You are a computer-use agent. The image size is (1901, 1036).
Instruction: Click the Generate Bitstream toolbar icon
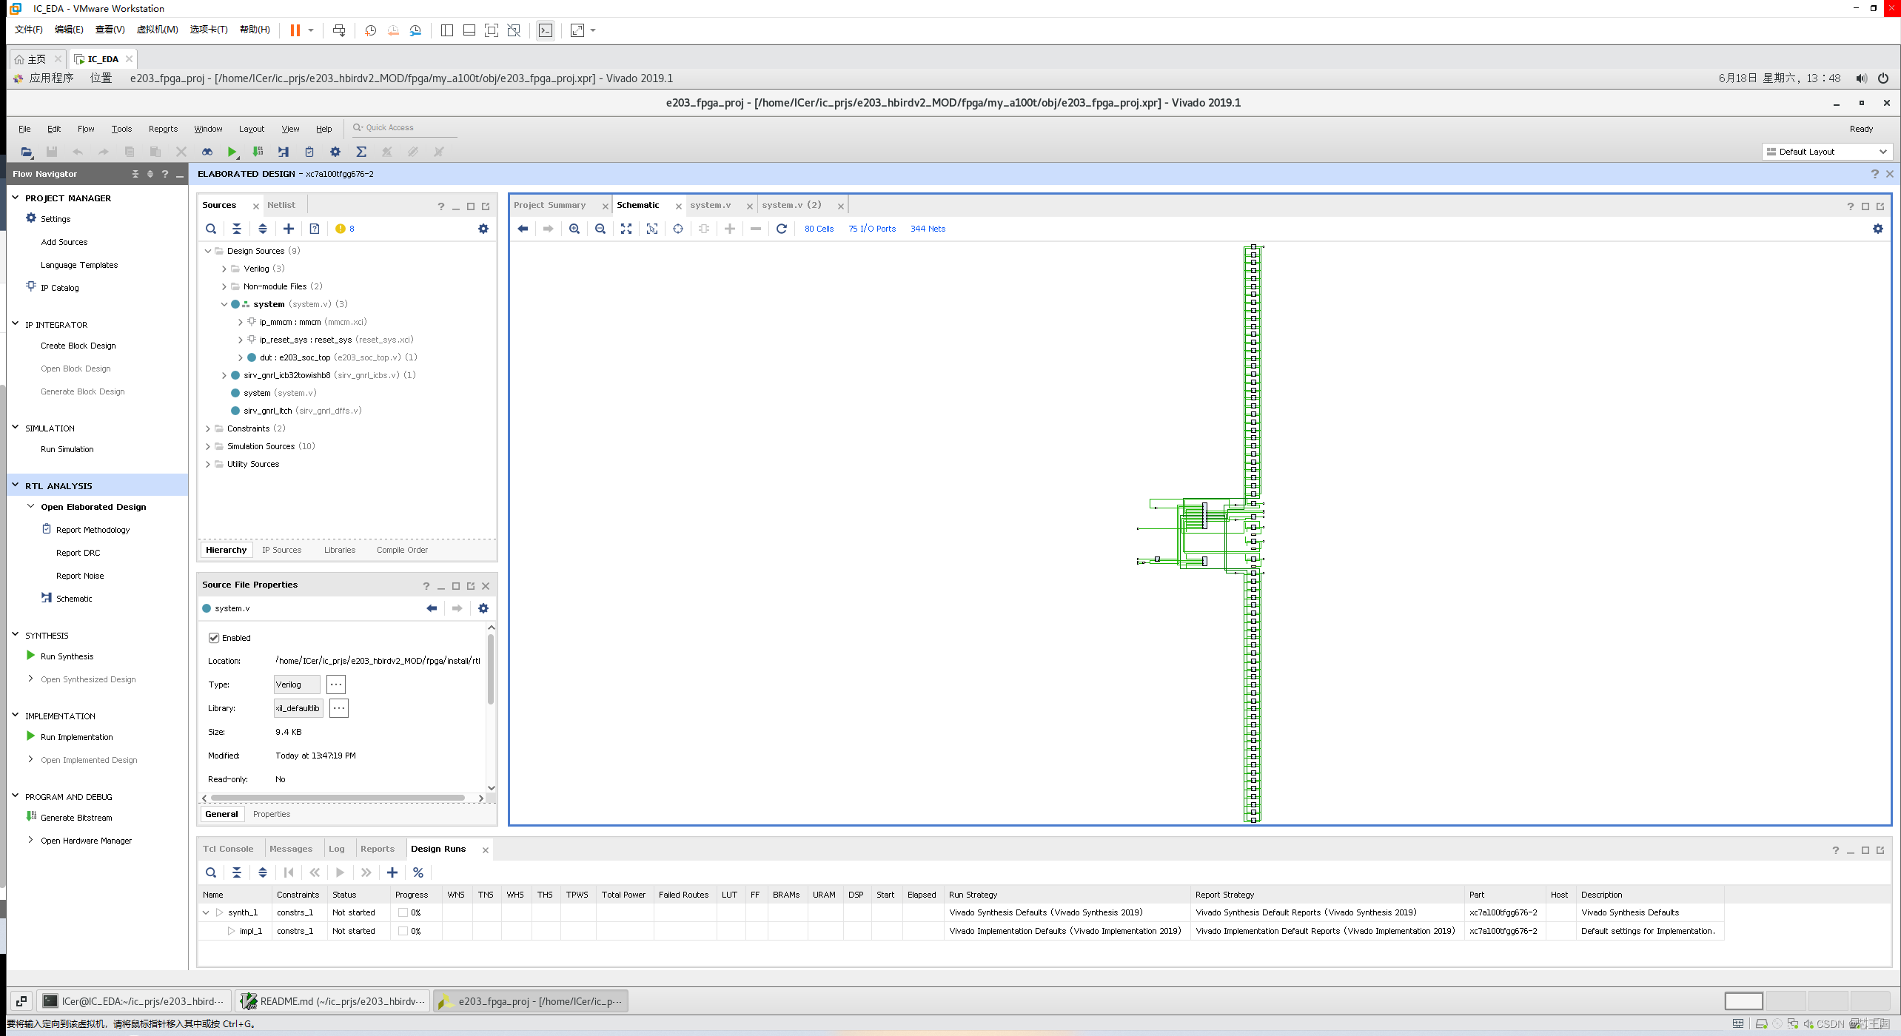tap(258, 152)
